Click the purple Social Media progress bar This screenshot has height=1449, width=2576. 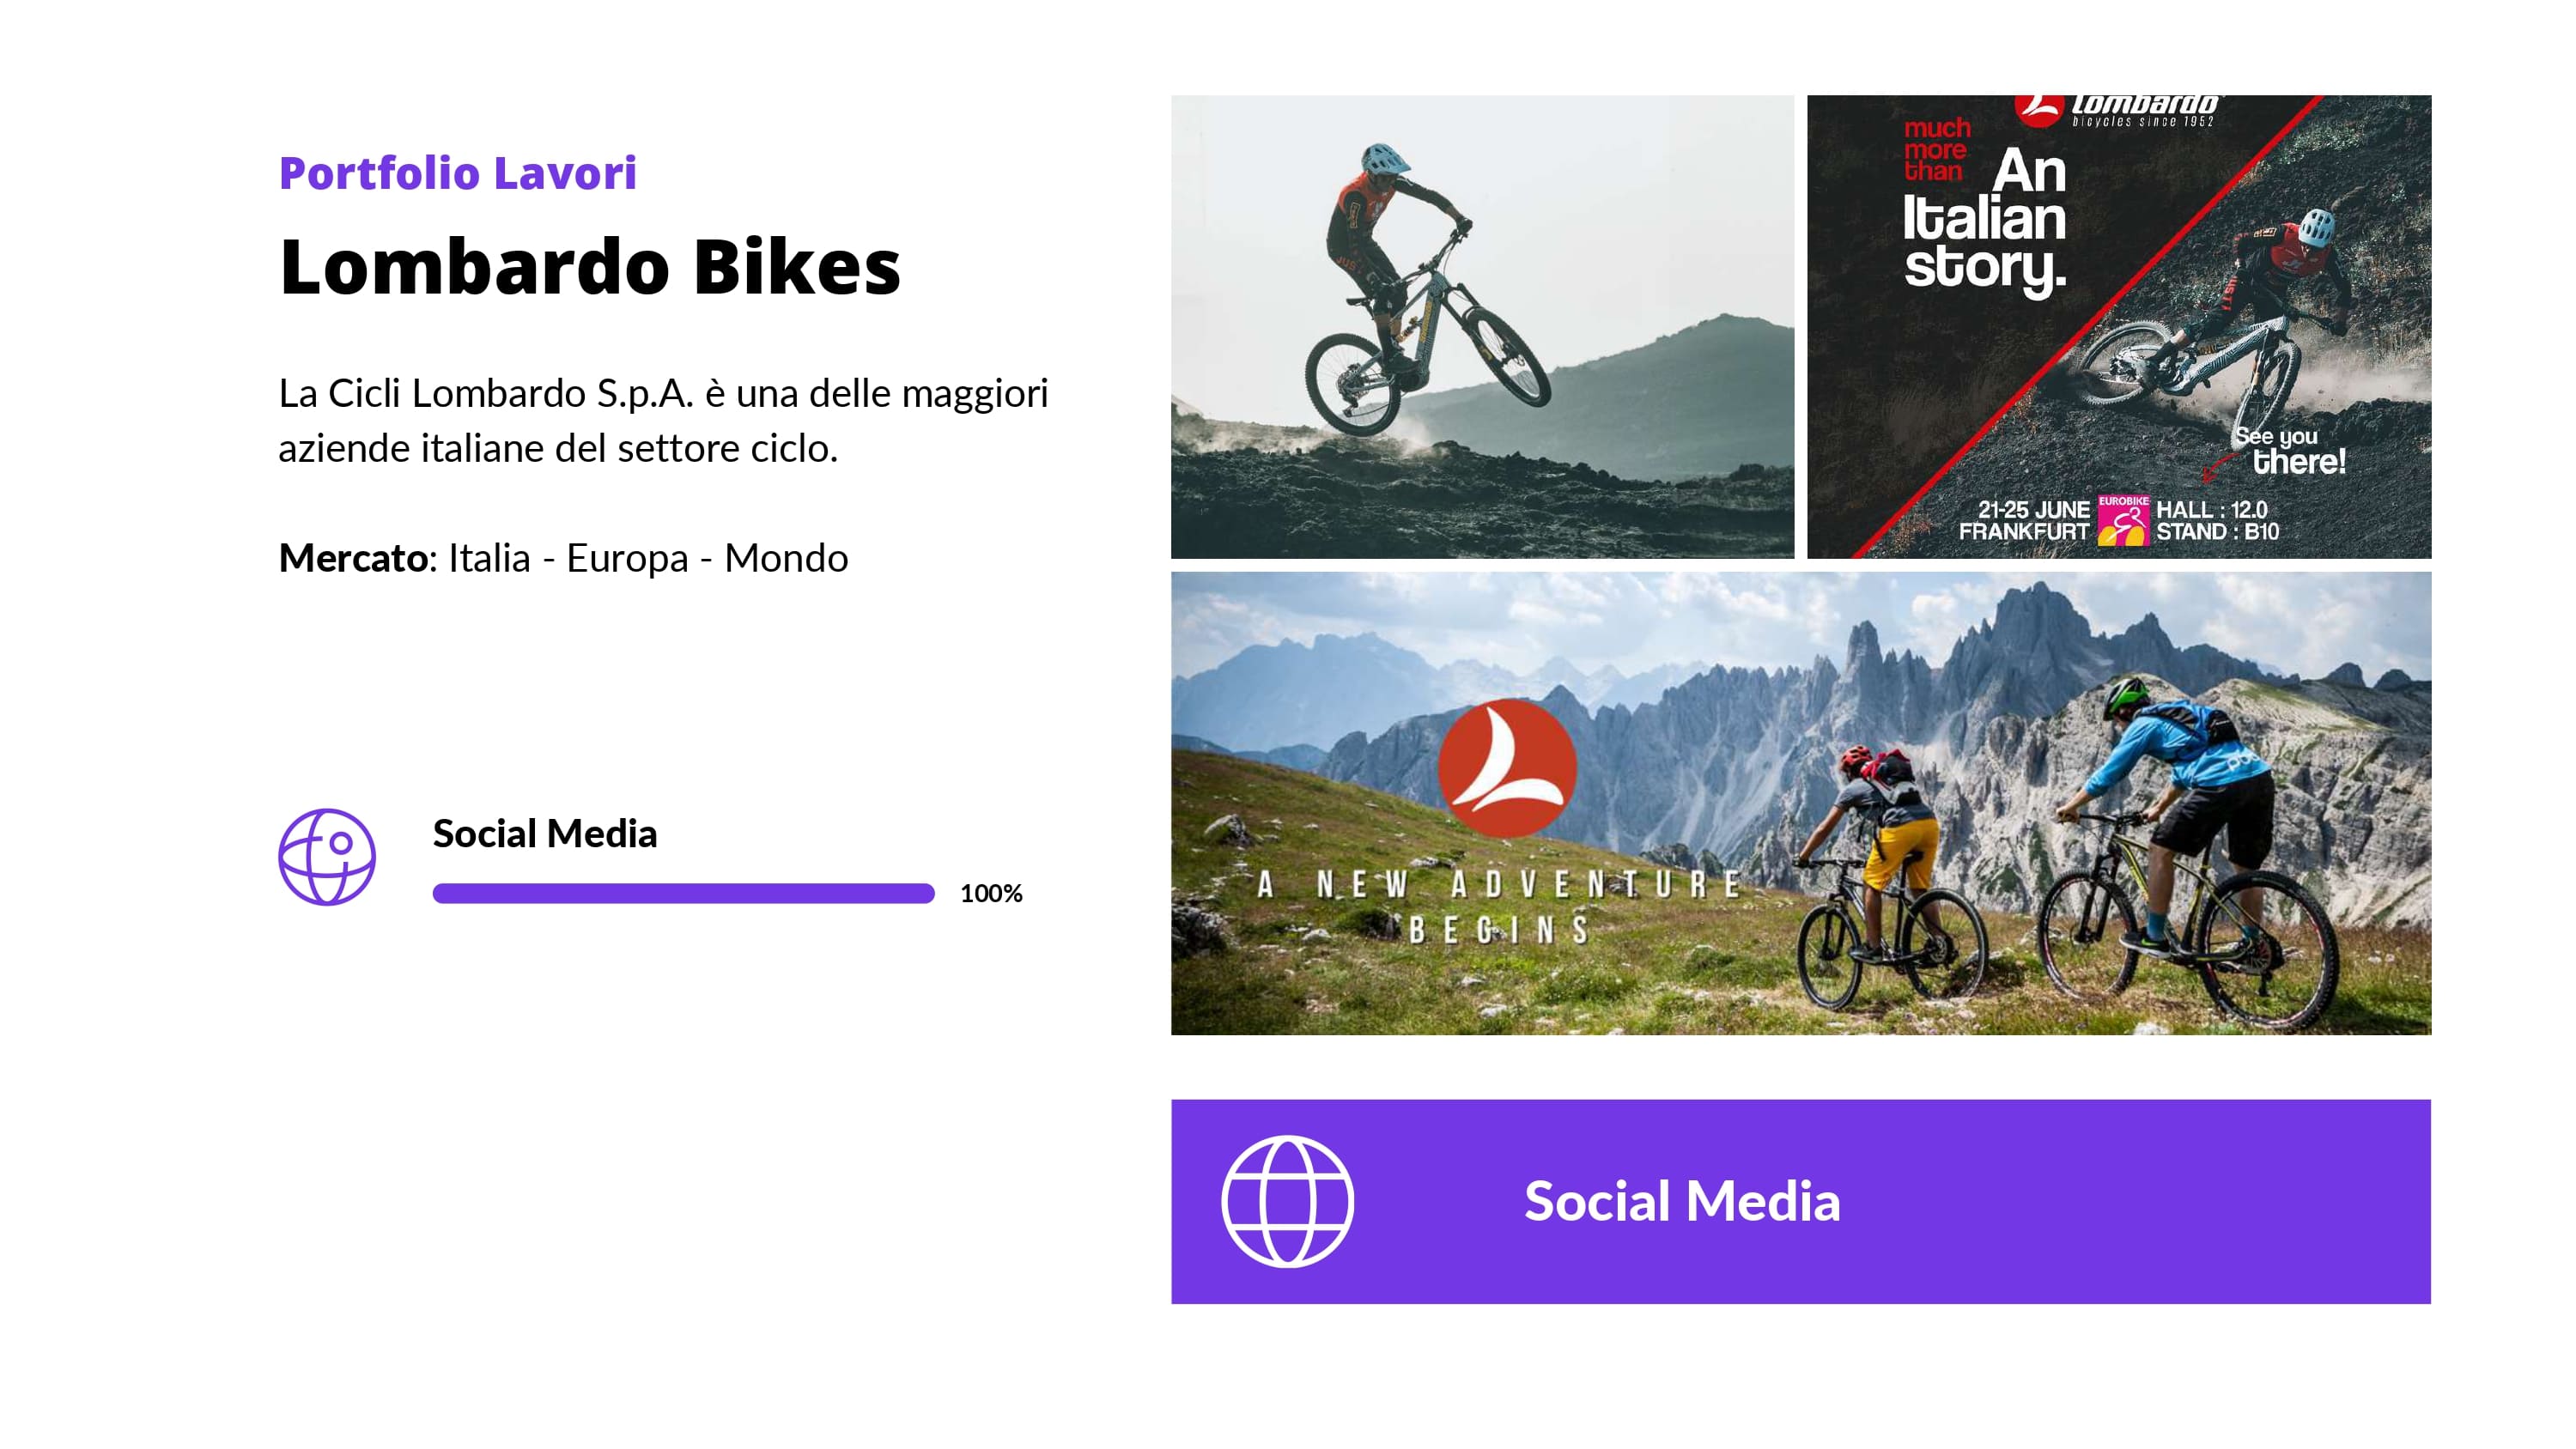(683, 893)
